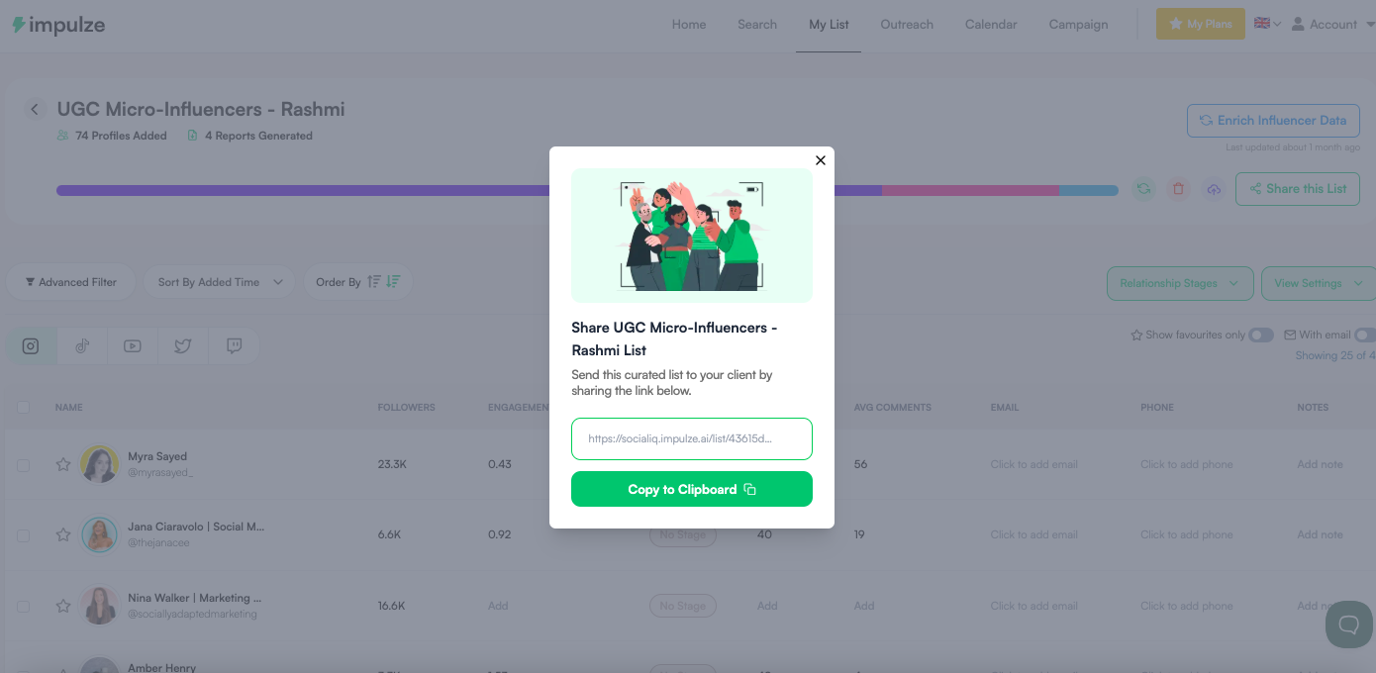Toggle Show favourites only switch
The height and width of the screenshot is (673, 1376).
(x=1261, y=336)
